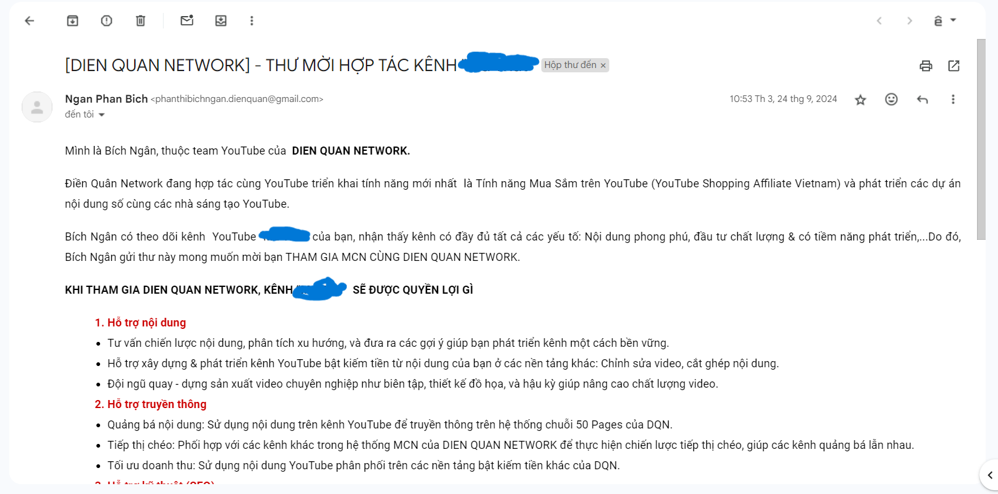This screenshot has height=494, width=998.
Task: Remove the "Hộp thư đến" label
Action: click(x=603, y=66)
